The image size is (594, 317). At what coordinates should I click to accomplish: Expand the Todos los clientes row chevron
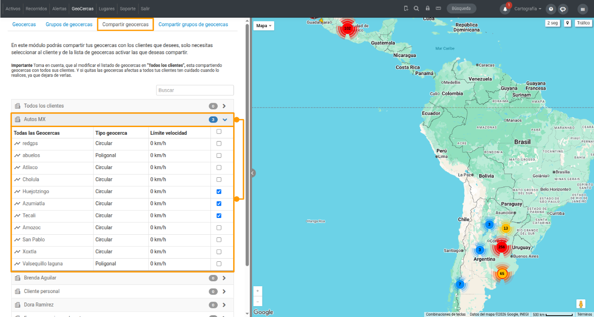(224, 106)
